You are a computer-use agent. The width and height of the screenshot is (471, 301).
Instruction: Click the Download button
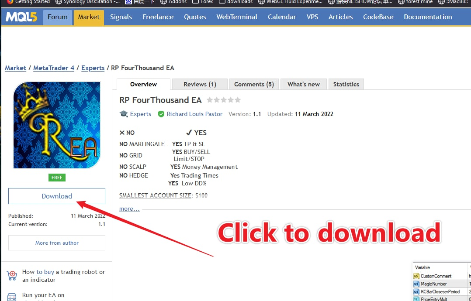(57, 196)
